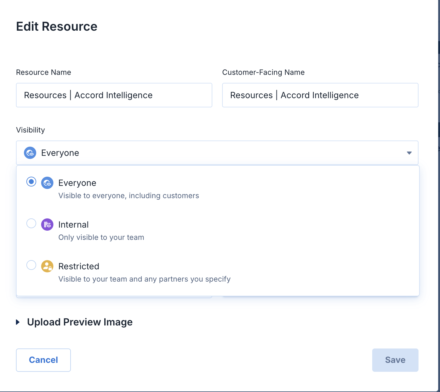
Task: Click 'Visible to your team and any partners' text
Action: pyautogui.click(x=123, y=279)
